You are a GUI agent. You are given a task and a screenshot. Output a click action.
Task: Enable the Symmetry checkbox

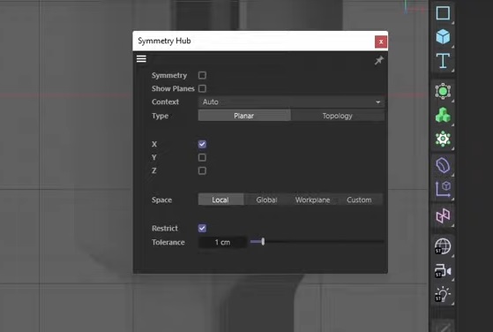tap(202, 75)
